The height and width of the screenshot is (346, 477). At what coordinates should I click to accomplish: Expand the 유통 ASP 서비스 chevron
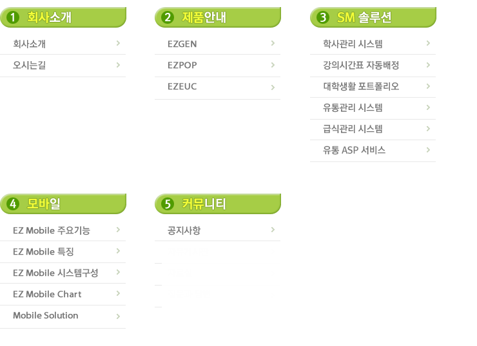click(x=428, y=150)
